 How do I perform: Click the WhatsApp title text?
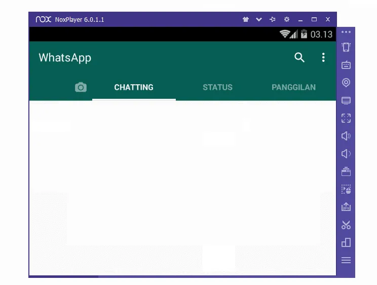click(65, 58)
